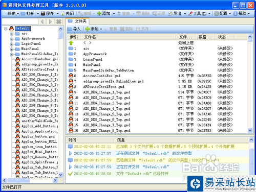
Task: Click the 导出 (Export) toolbar button
Action: click(175, 13)
